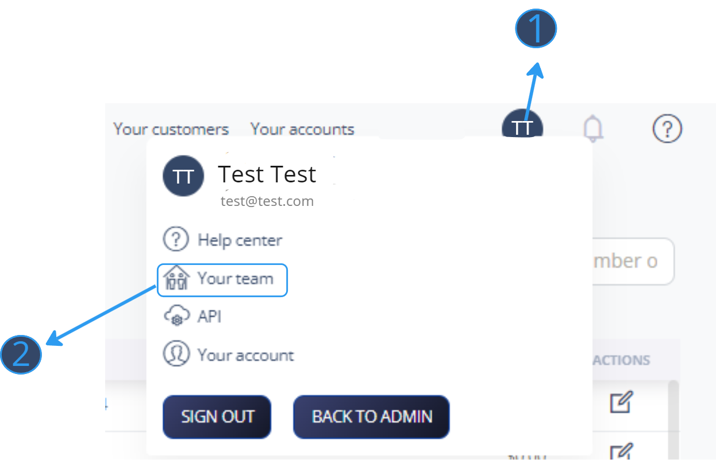Screen dimensions: 716x460
Task: Click the partially visible search input field
Action: pos(633,262)
